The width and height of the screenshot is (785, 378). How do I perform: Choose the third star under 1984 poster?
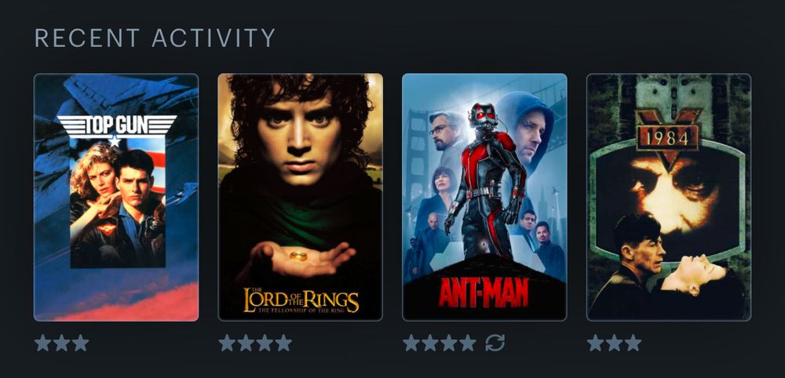(x=633, y=343)
